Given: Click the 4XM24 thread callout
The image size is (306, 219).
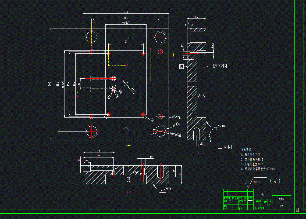Looking at the screenshot, I should coord(176,117).
